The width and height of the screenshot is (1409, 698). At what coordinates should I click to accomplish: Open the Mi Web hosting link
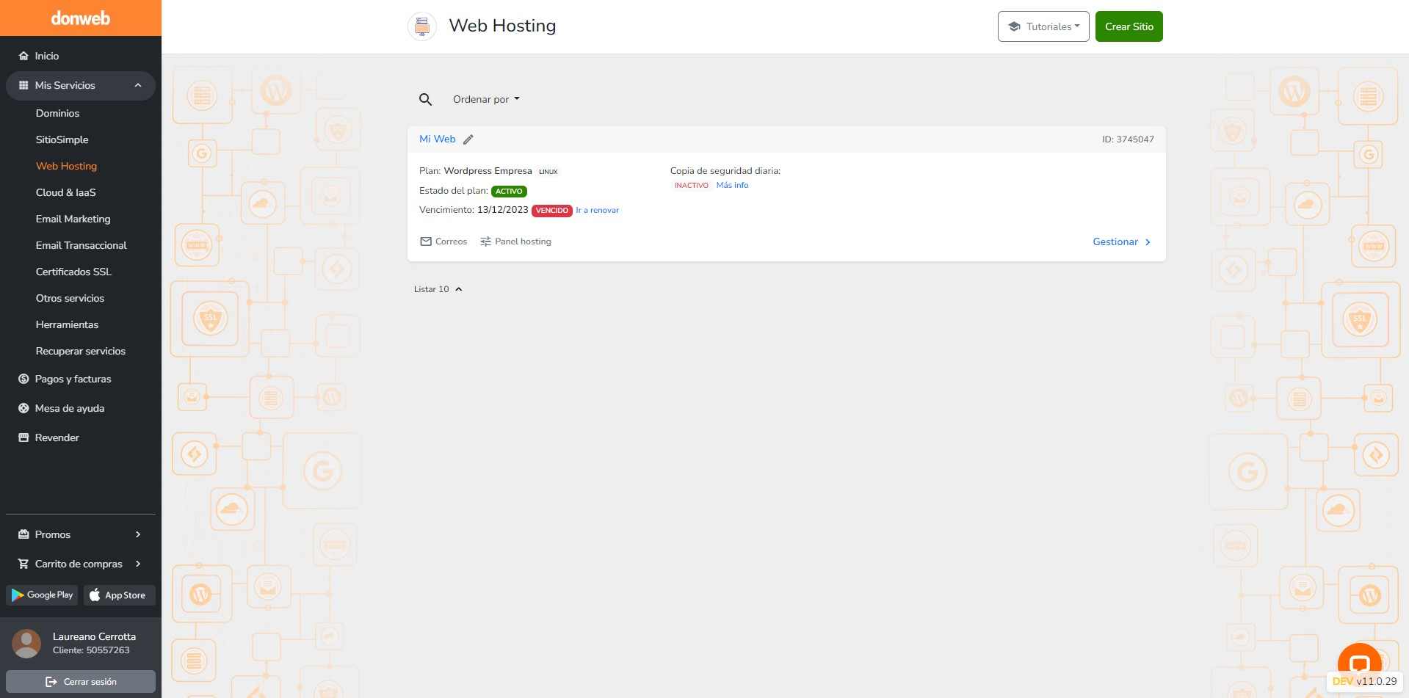tap(438, 139)
